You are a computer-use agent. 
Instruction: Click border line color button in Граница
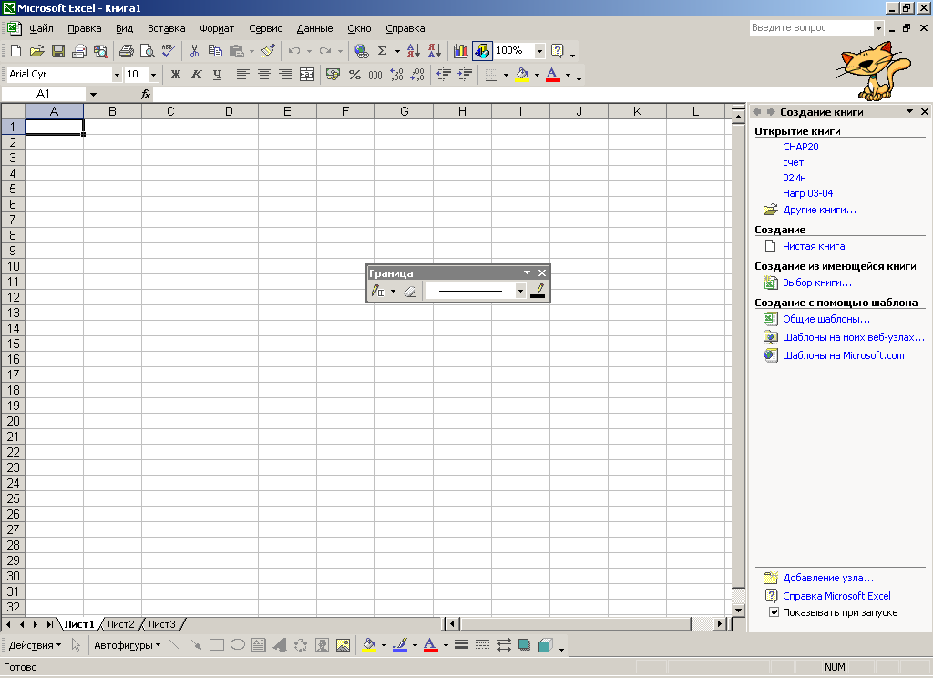pos(538,292)
